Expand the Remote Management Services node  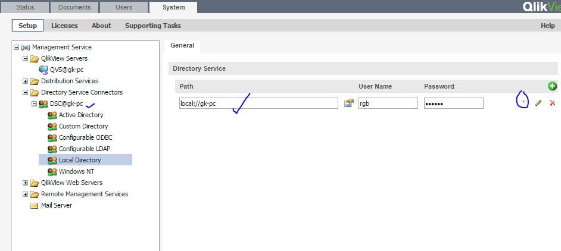[25, 194]
